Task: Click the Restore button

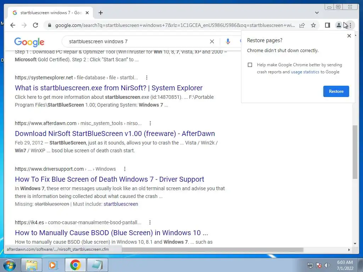Action: point(336,91)
